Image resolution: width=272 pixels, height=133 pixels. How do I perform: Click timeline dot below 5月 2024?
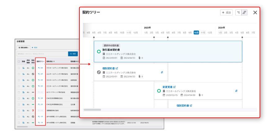(242, 37)
